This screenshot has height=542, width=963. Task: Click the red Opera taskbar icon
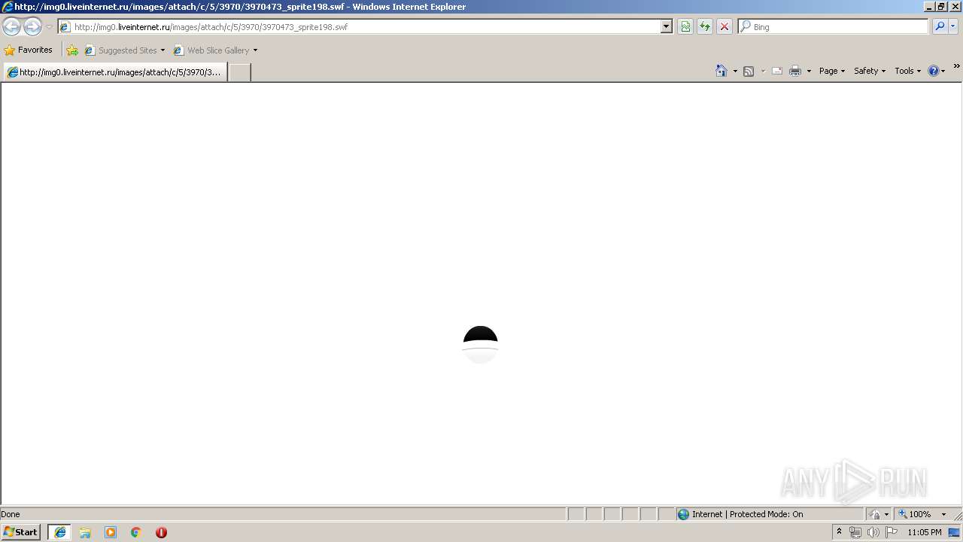tap(161, 532)
